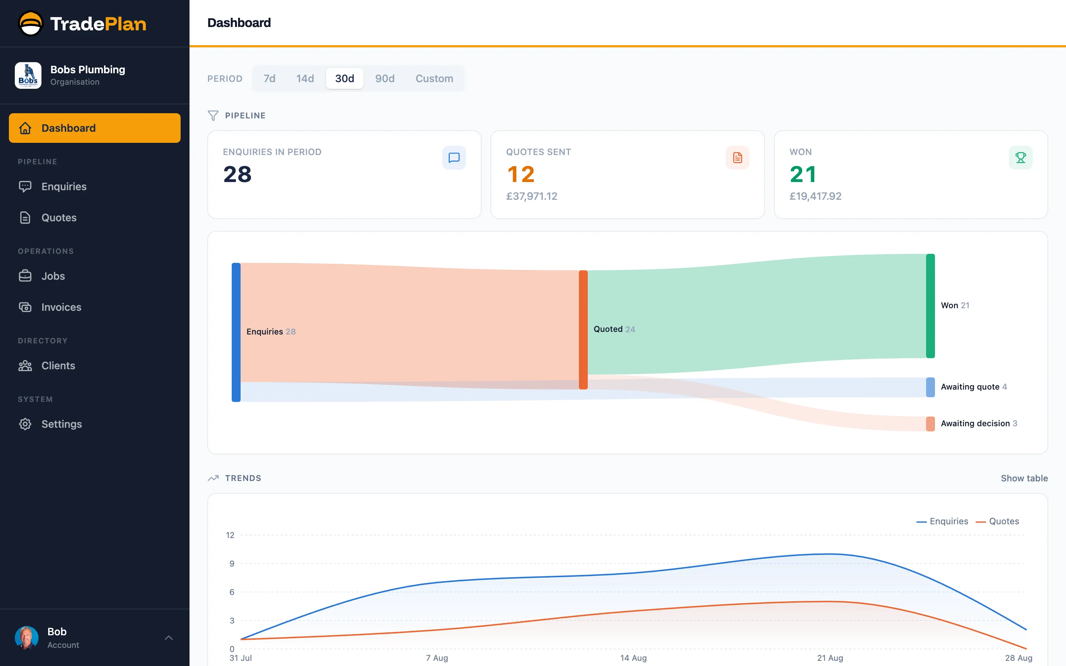
Task: Click the Trends arrow icon
Action: (x=213, y=478)
